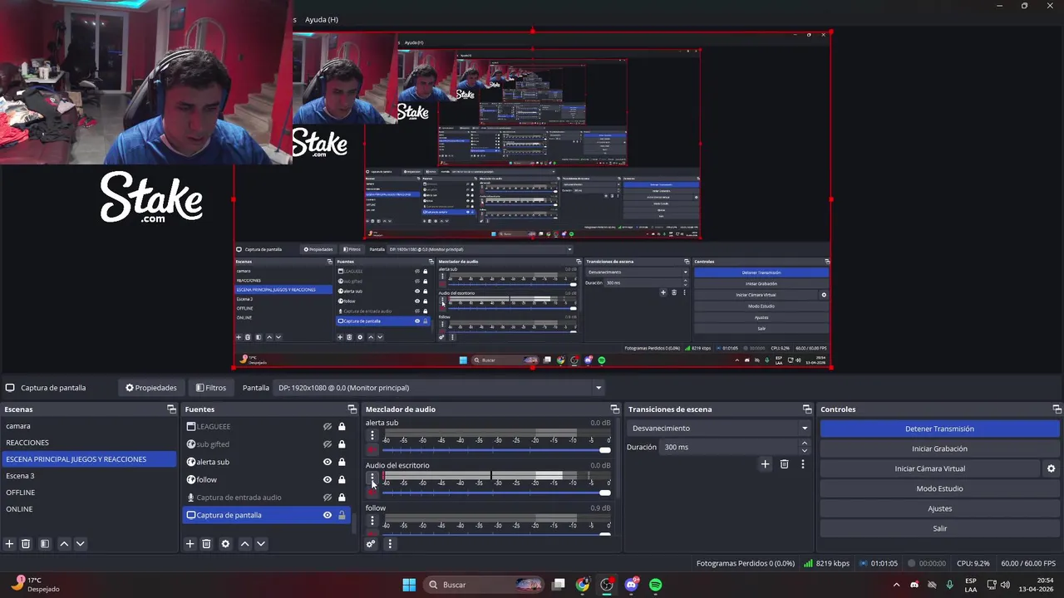Open Filtros for selected source
1064x598 pixels.
211,388
